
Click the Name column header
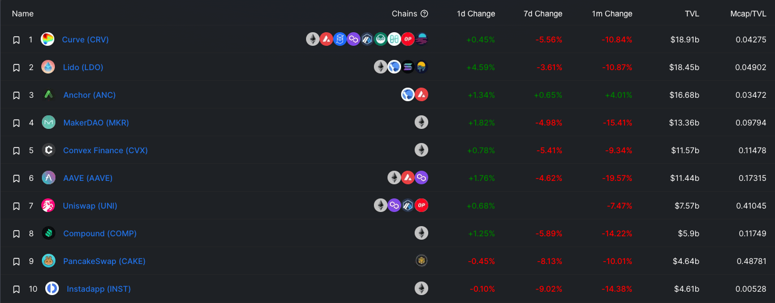coord(23,14)
